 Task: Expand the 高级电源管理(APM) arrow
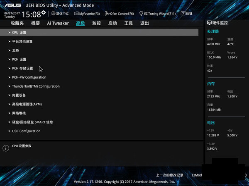point(10,104)
